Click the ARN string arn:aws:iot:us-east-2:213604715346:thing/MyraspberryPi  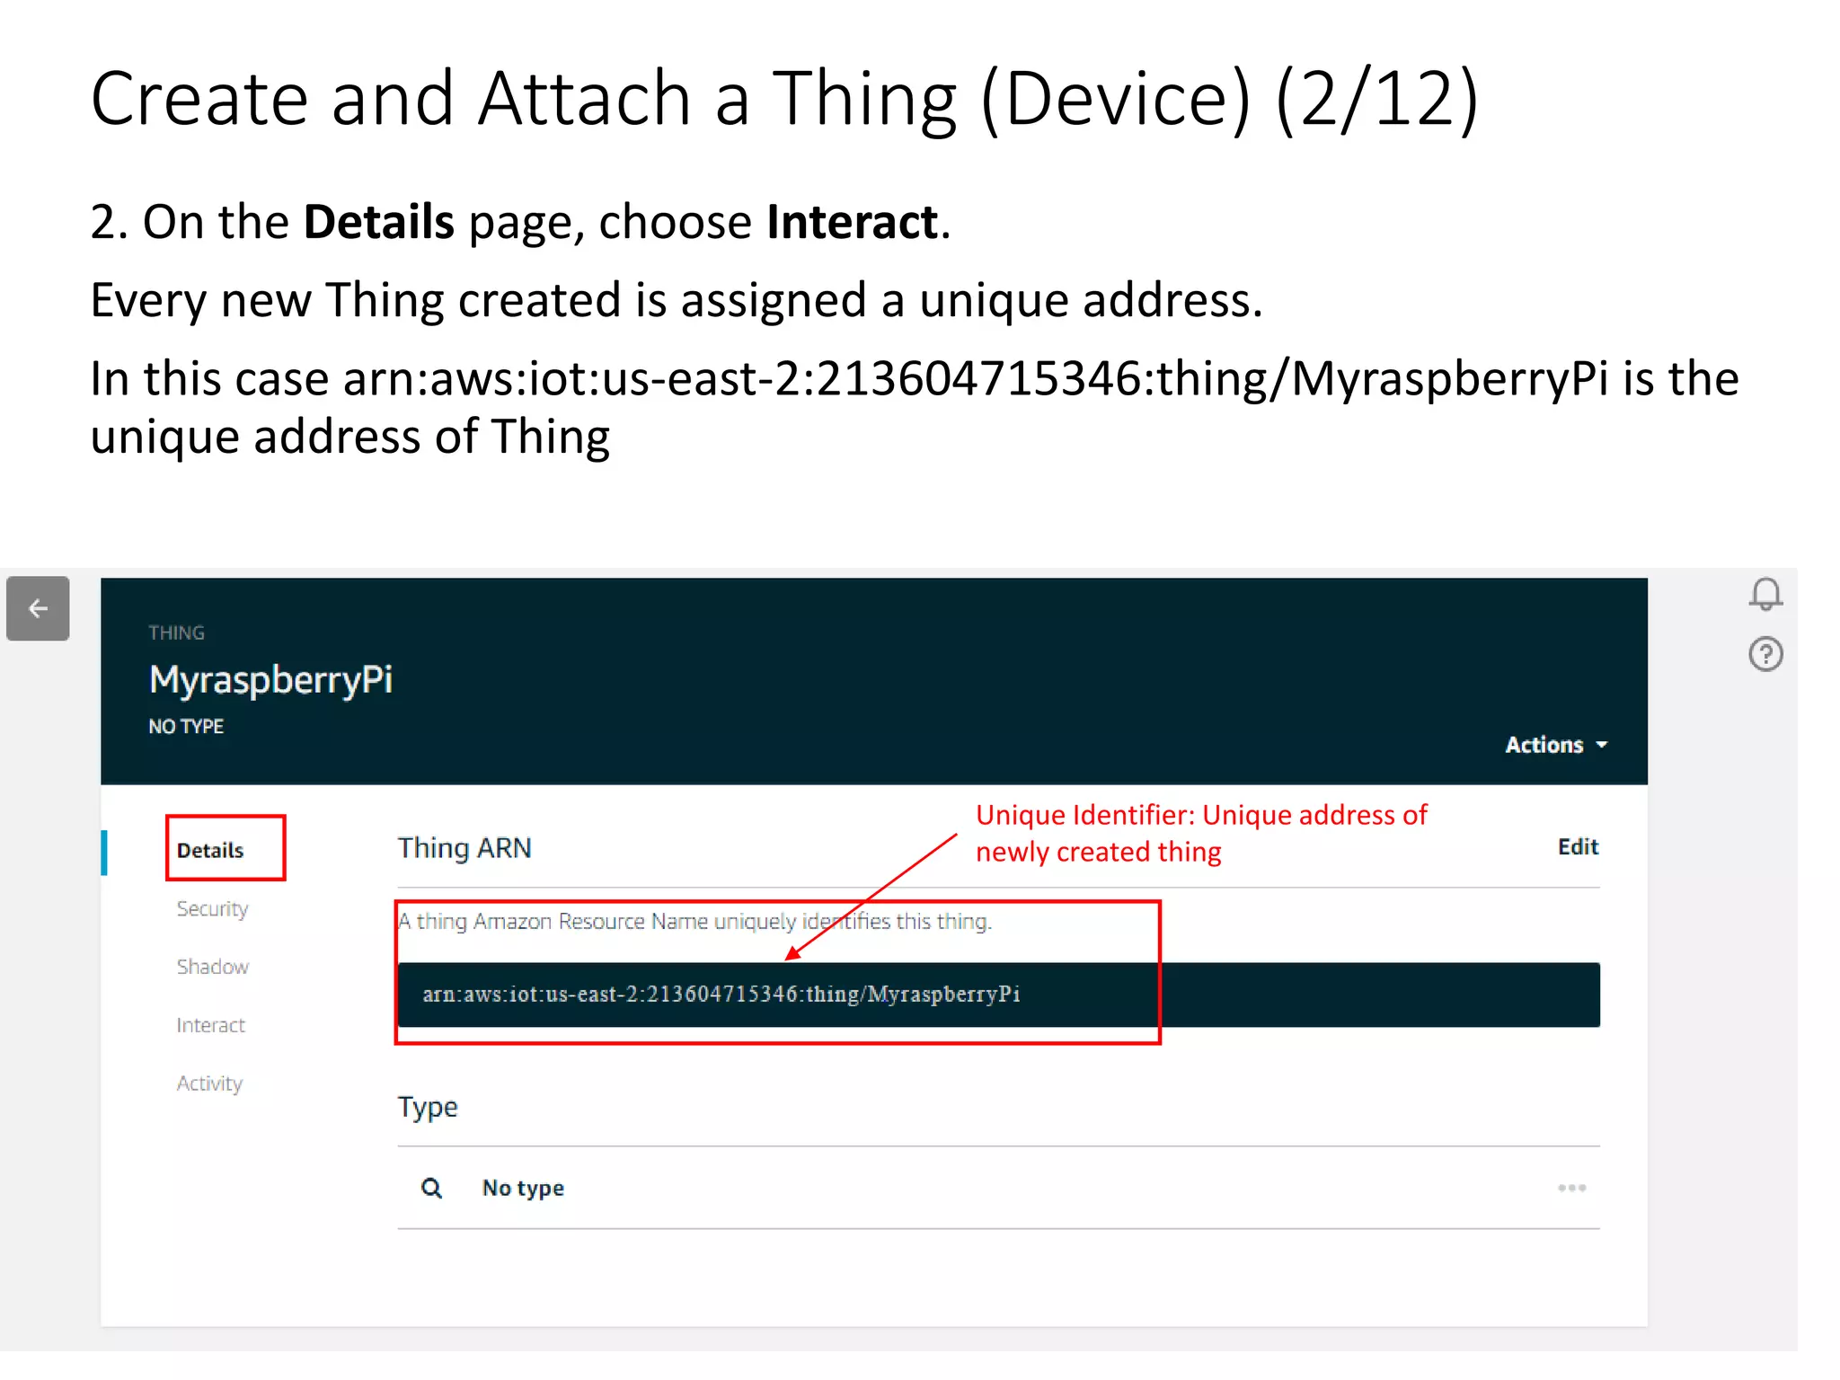(721, 994)
